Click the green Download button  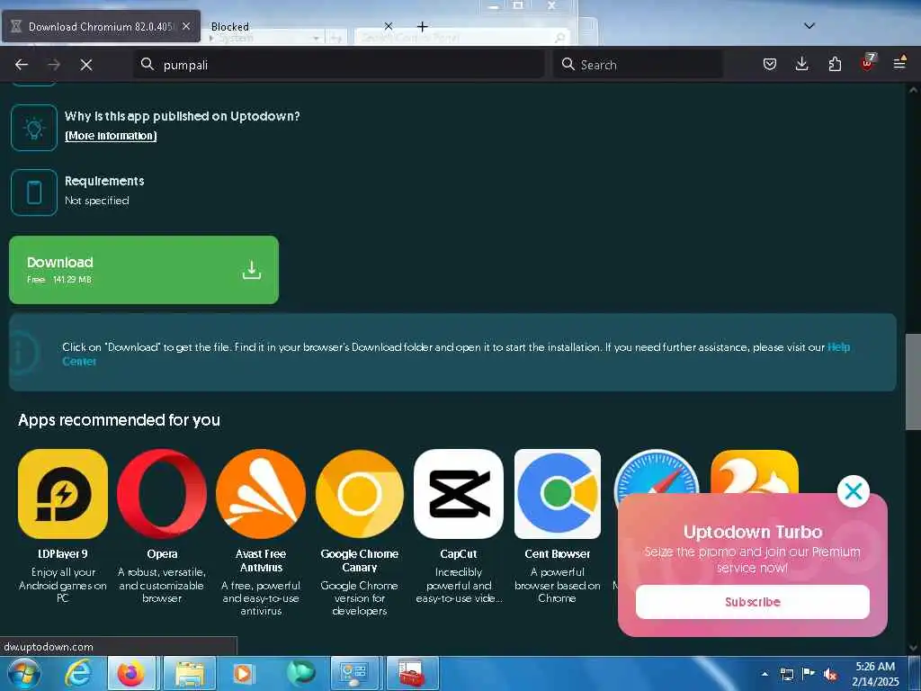pos(144,270)
